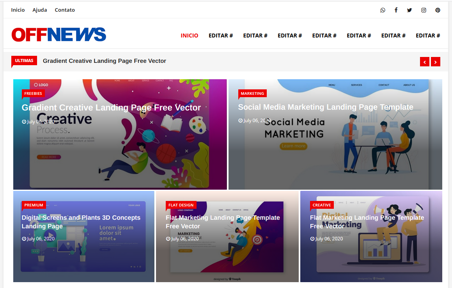
Task: Go to Inicio in the top bar
Action: [x=18, y=10]
